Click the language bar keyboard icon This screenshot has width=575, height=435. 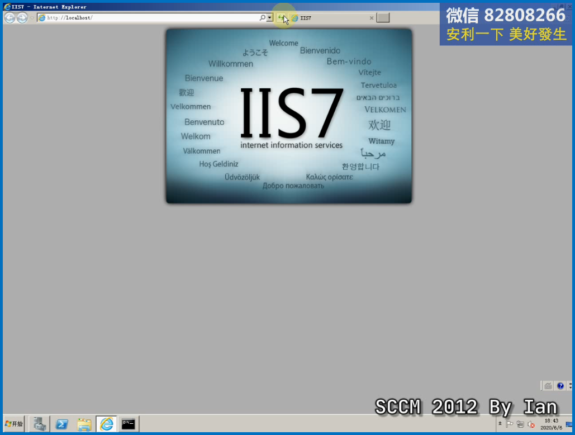click(x=548, y=386)
